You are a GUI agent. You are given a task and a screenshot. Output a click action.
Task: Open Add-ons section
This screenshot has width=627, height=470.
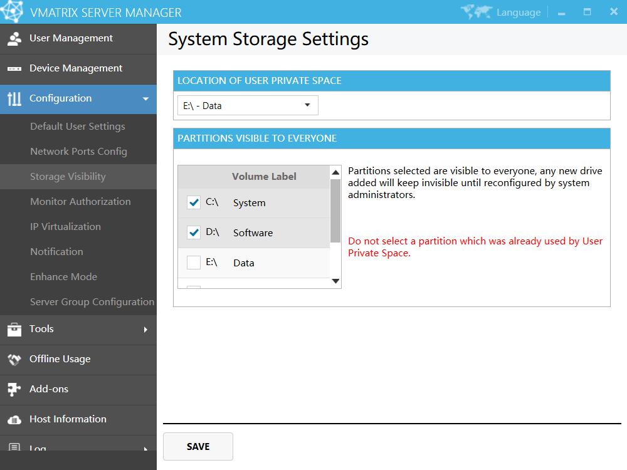point(78,389)
